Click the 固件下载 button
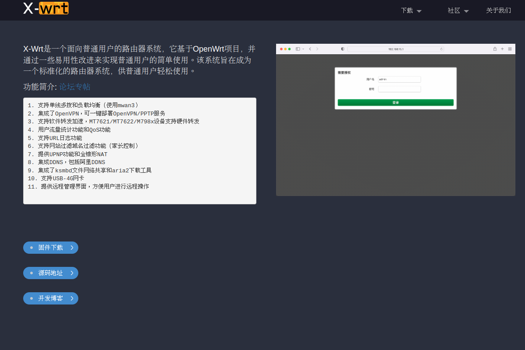 pos(51,248)
